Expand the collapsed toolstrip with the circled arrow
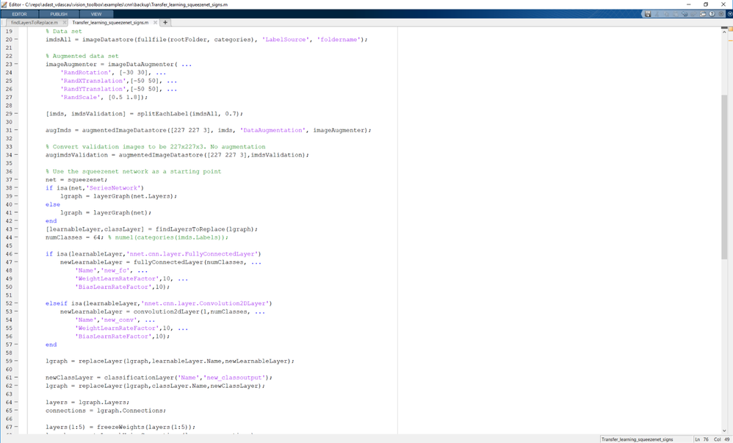 pyautogui.click(x=730, y=14)
